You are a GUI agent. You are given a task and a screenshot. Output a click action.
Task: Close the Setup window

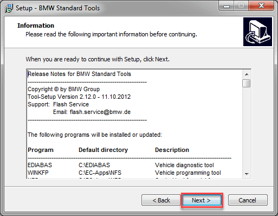click(261, 6)
